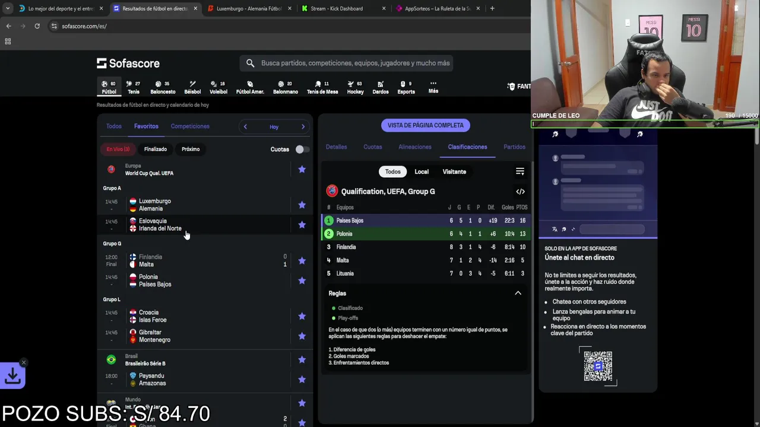This screenshot has width=760, height=427.
Task: Toggle the Luxemburgo–Alemania favorite star
Action: point(302,205)
